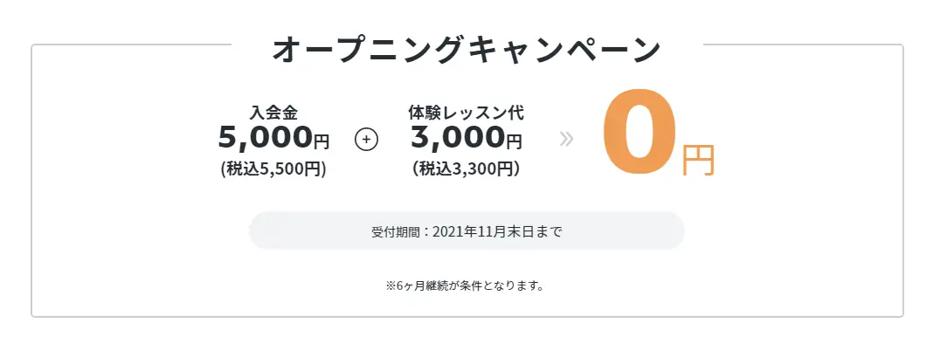
Task: Click the 体験レッスン代 label
Action: (x=466, y=112)
